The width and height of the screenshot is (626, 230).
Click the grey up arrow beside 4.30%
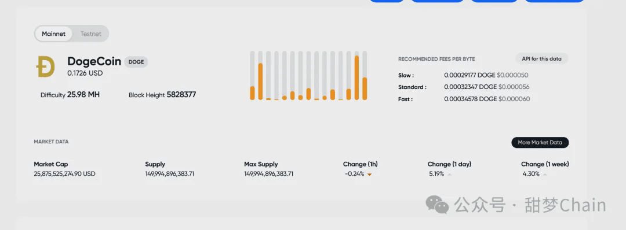[x=545, y=175]
